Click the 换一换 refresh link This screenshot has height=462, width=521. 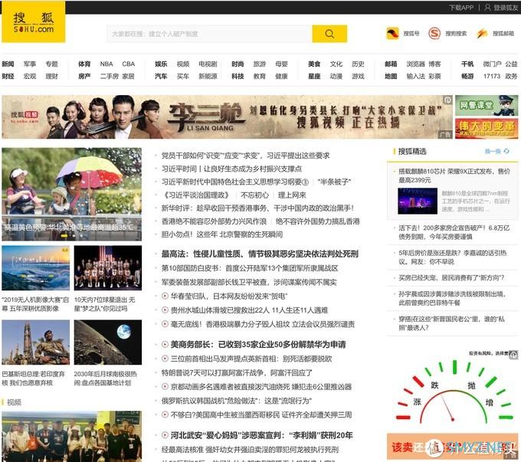coord(493,151)
